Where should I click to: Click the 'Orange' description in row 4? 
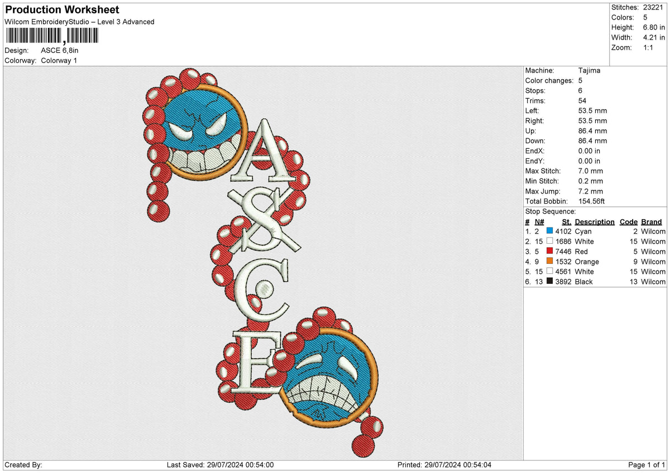tap(587, 262)
